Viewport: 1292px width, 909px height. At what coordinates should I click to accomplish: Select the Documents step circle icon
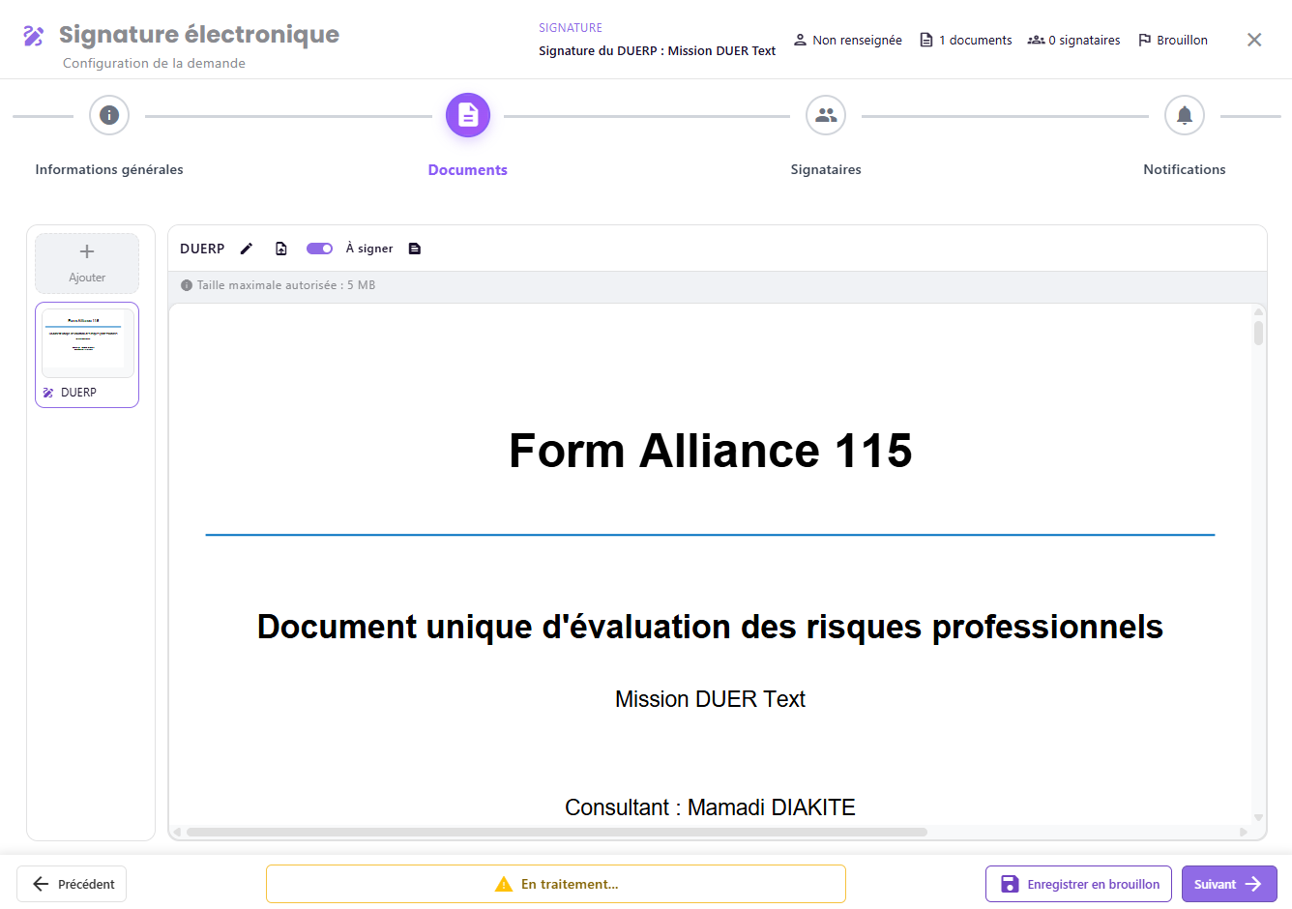(468, 115)
